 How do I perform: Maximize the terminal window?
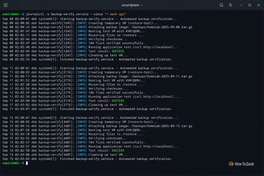[250, 5]
